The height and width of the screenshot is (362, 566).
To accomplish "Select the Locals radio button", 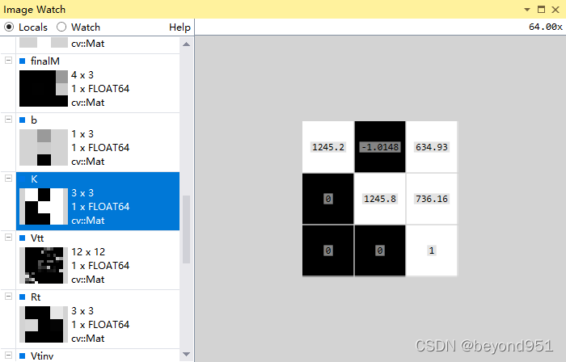I will click(x=9, y=27).
